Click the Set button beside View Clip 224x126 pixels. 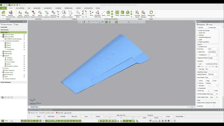(207, 69)
